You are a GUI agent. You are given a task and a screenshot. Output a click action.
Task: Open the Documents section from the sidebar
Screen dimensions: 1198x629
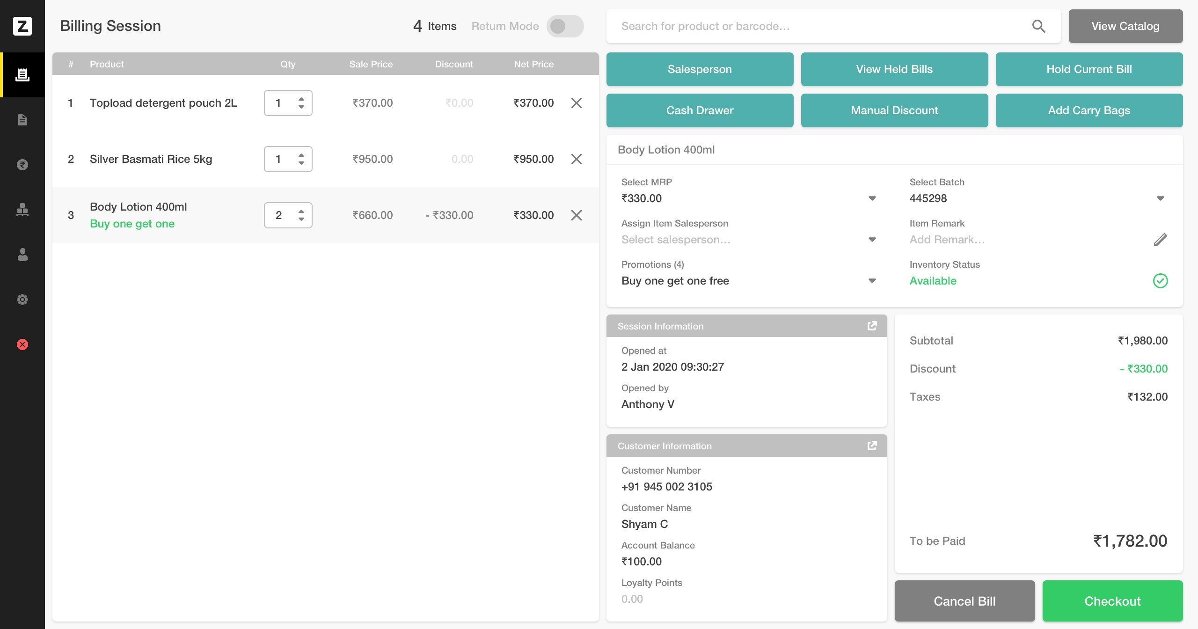pos(22,120)
